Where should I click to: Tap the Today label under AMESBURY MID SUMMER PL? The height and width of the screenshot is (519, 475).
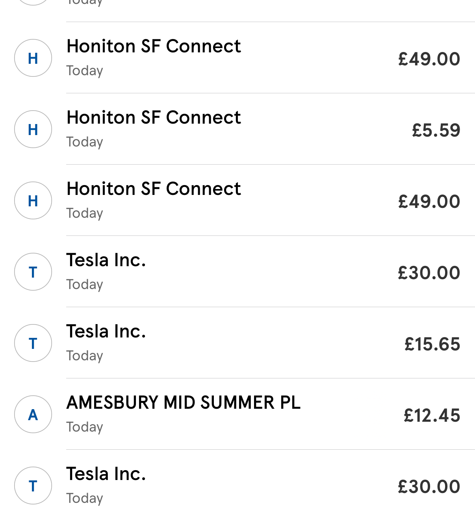point(85,427)
